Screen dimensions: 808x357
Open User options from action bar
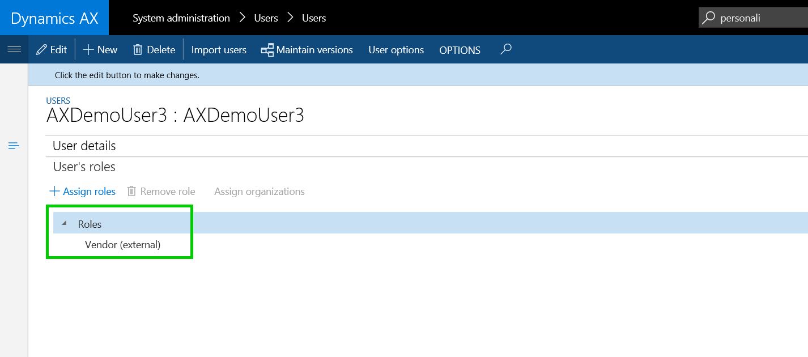click(x=396, y=50)
